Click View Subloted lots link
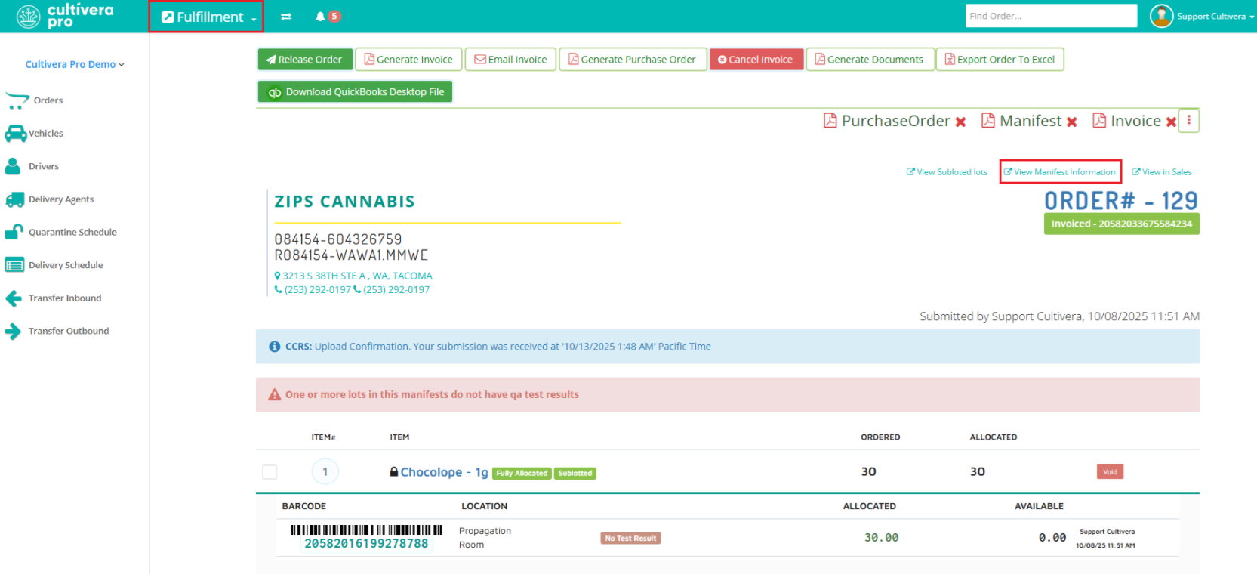The height and width of the screenshot is (574, 1257). (x=947, y=172)
